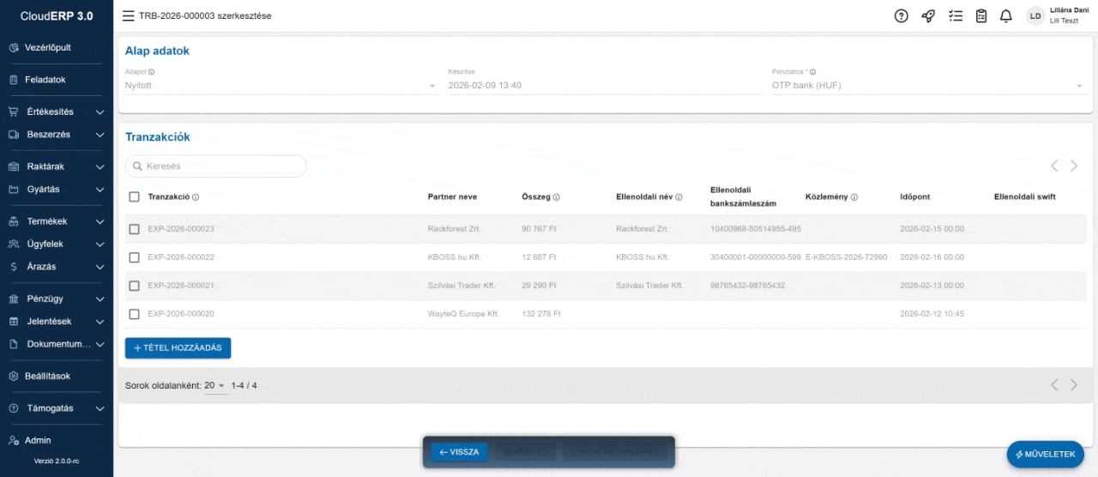Click the message E-KBOSS-2026-72990
The height and width of the screenshot is (477, 1098).
pyautogui.click(x=846, y=257)
